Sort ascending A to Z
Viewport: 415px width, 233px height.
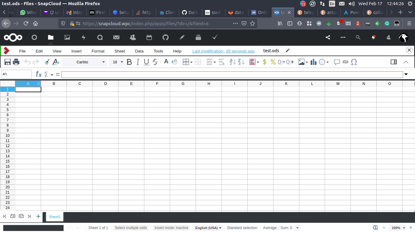233,62
